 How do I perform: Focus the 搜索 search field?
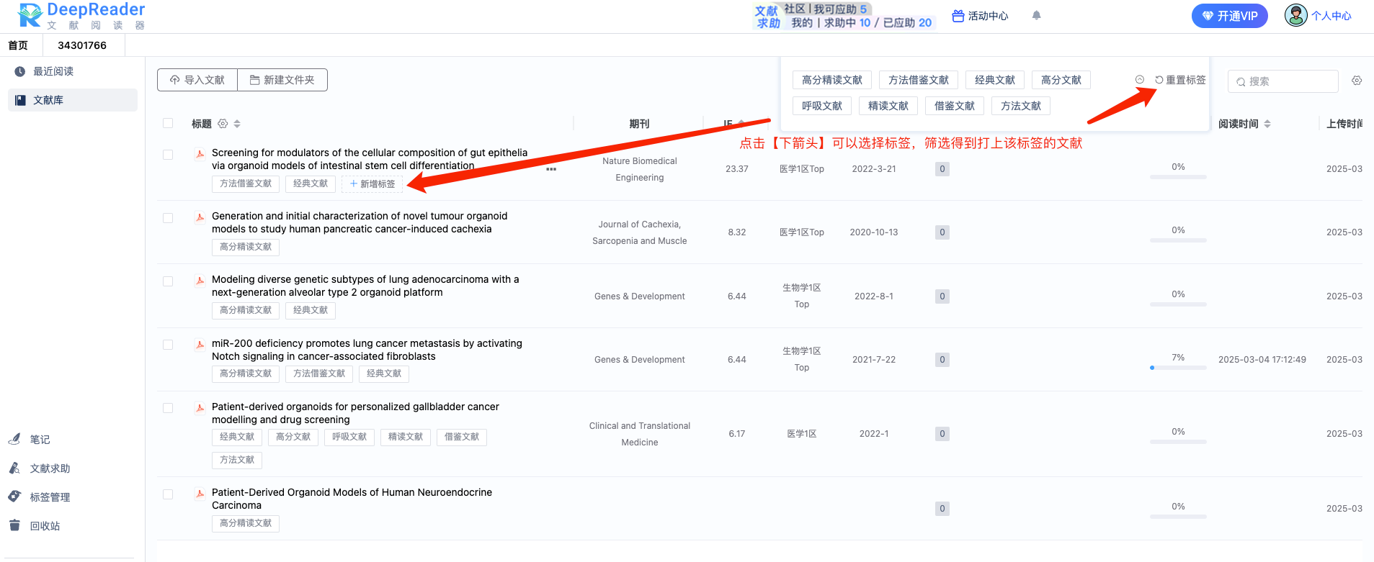point(1283,81)
